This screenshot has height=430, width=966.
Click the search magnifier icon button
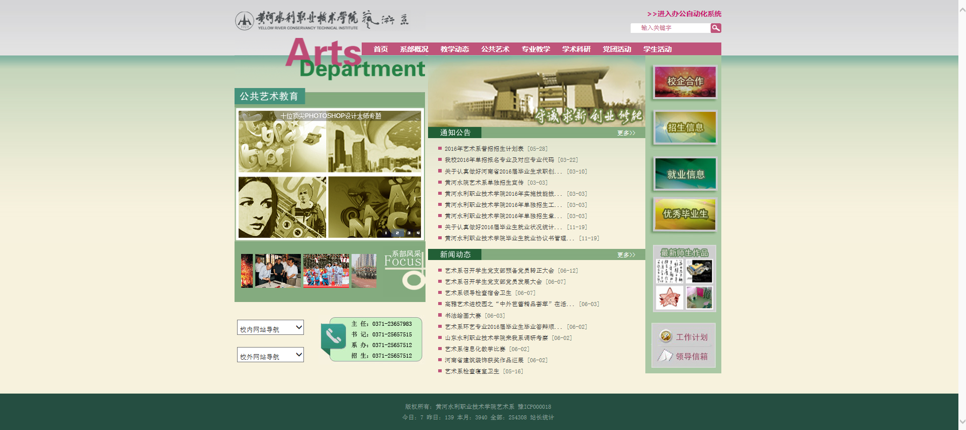click(715, 28)
